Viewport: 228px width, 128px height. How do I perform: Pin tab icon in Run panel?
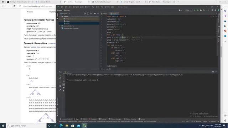[60, 90]
